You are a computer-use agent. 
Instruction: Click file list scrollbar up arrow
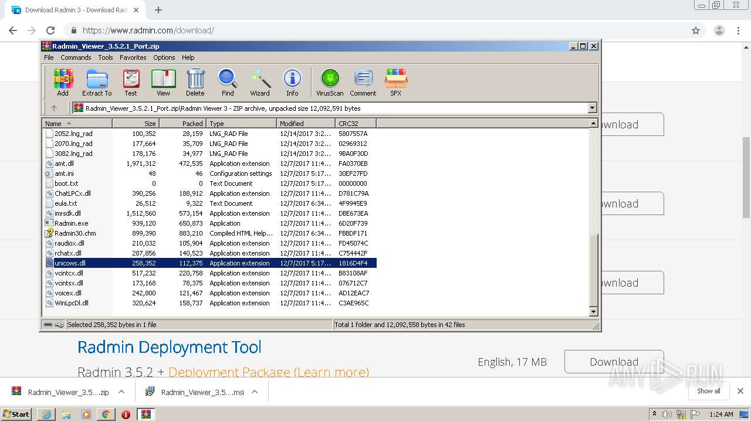(x=593, y=124)
